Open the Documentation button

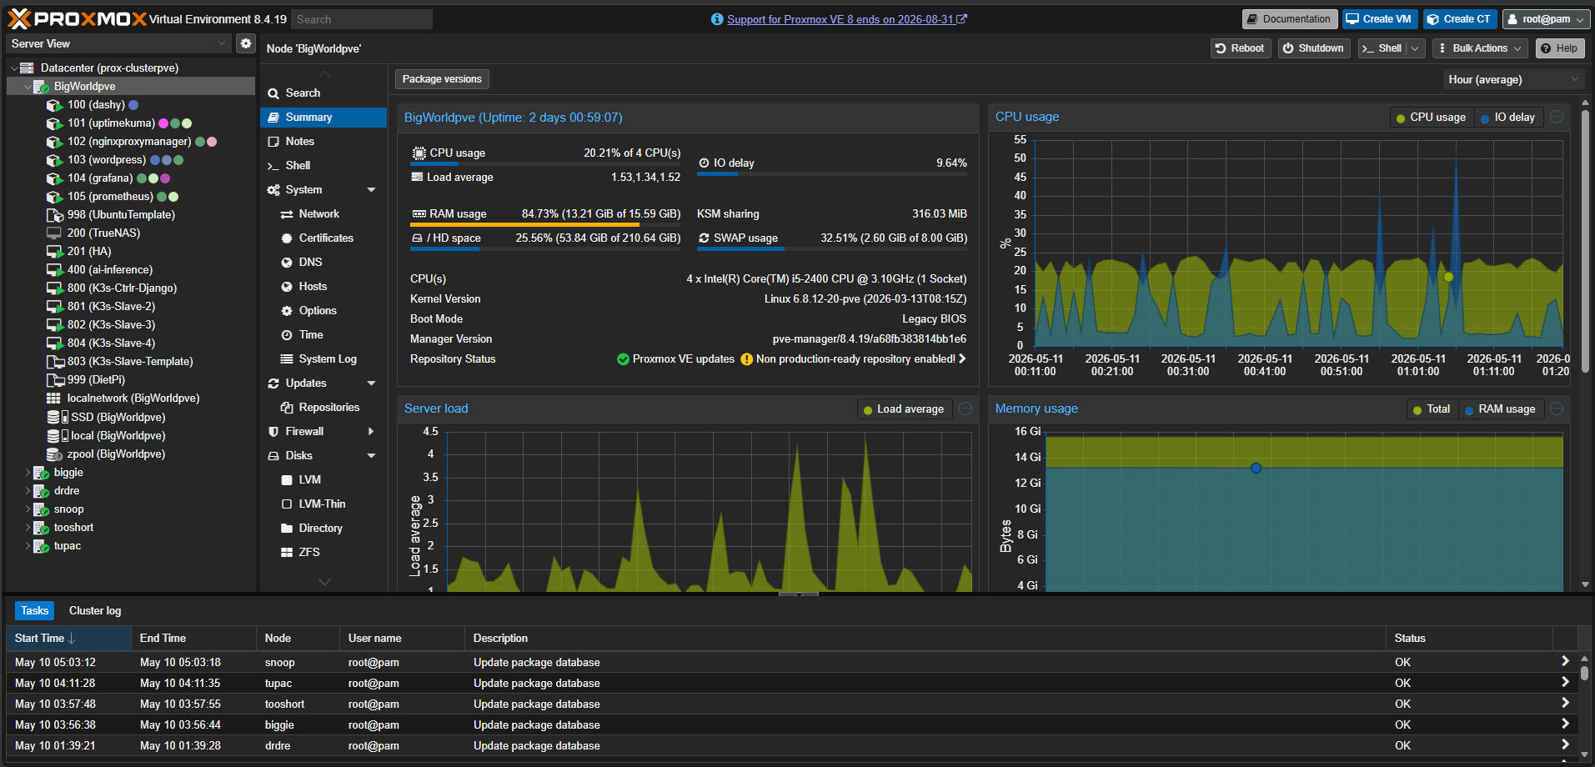(x=1290, y=19)
